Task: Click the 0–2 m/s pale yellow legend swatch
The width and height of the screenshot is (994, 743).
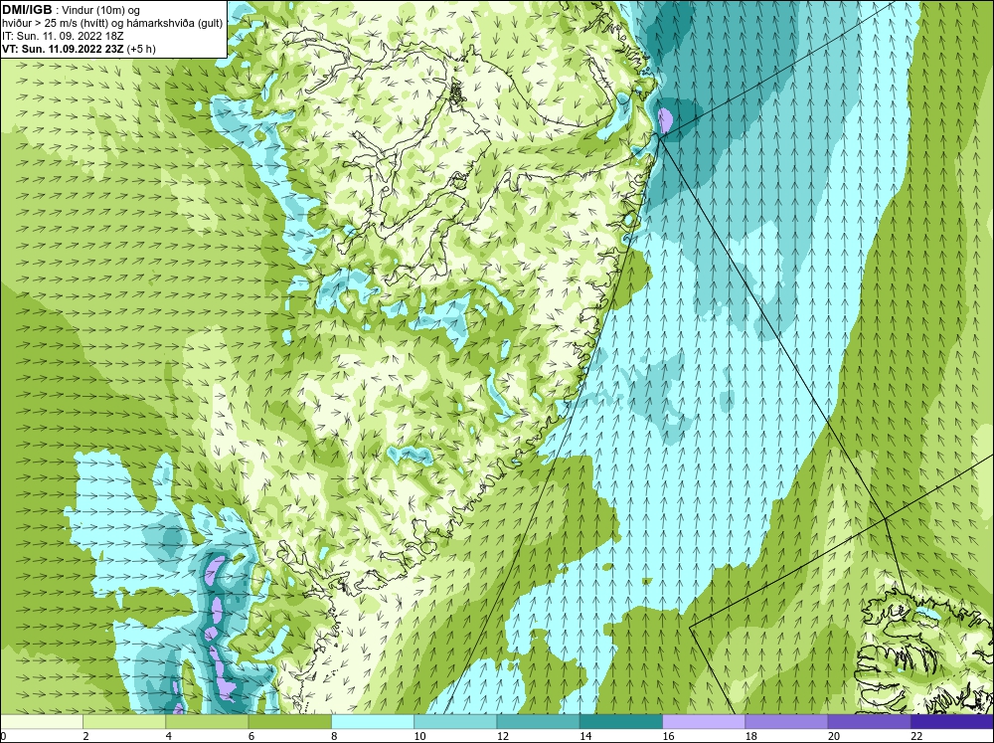Action: pos(41,722)
